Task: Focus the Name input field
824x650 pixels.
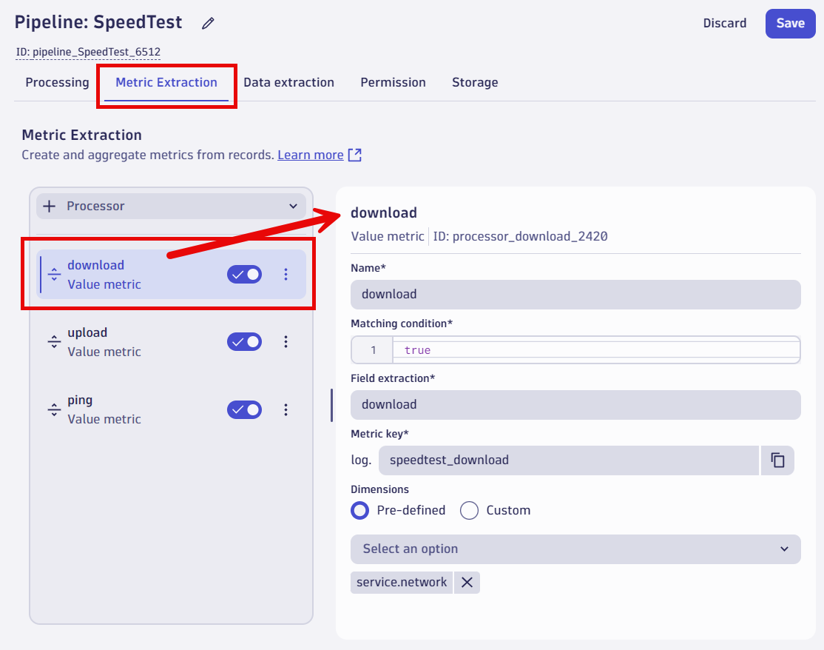Action: (575, 295)
